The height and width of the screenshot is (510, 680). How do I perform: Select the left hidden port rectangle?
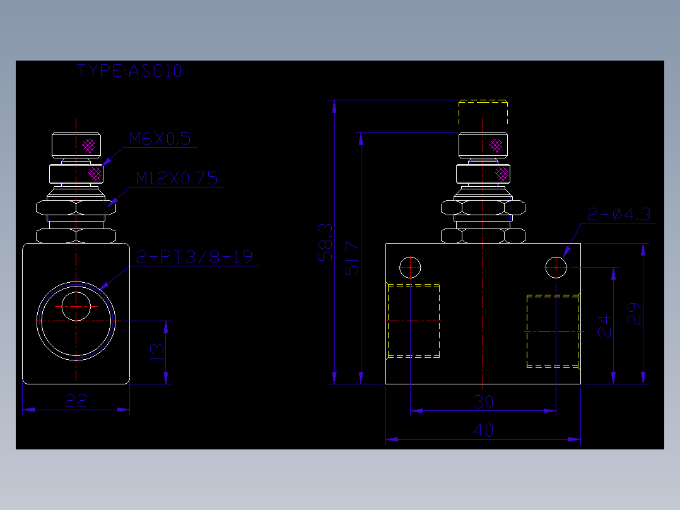click(x=413, y=321)
